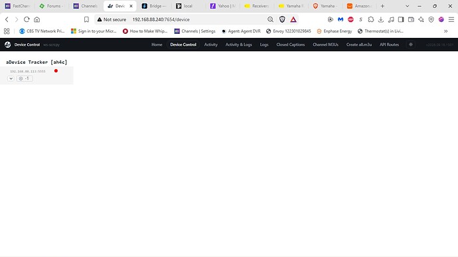Open the zoom control in address bar
The width and height of the screenshot is (458, 257).
click(x=270, y=19)
